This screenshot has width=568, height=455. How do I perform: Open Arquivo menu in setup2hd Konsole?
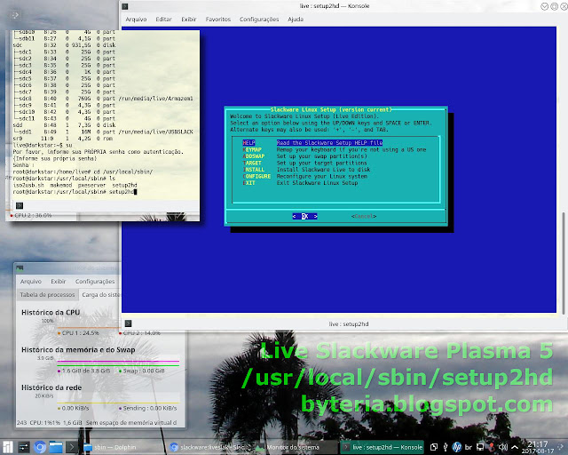136,20
